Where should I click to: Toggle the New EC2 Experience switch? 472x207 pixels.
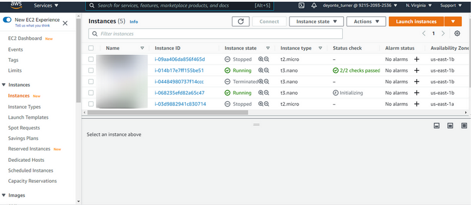(7, 20)
